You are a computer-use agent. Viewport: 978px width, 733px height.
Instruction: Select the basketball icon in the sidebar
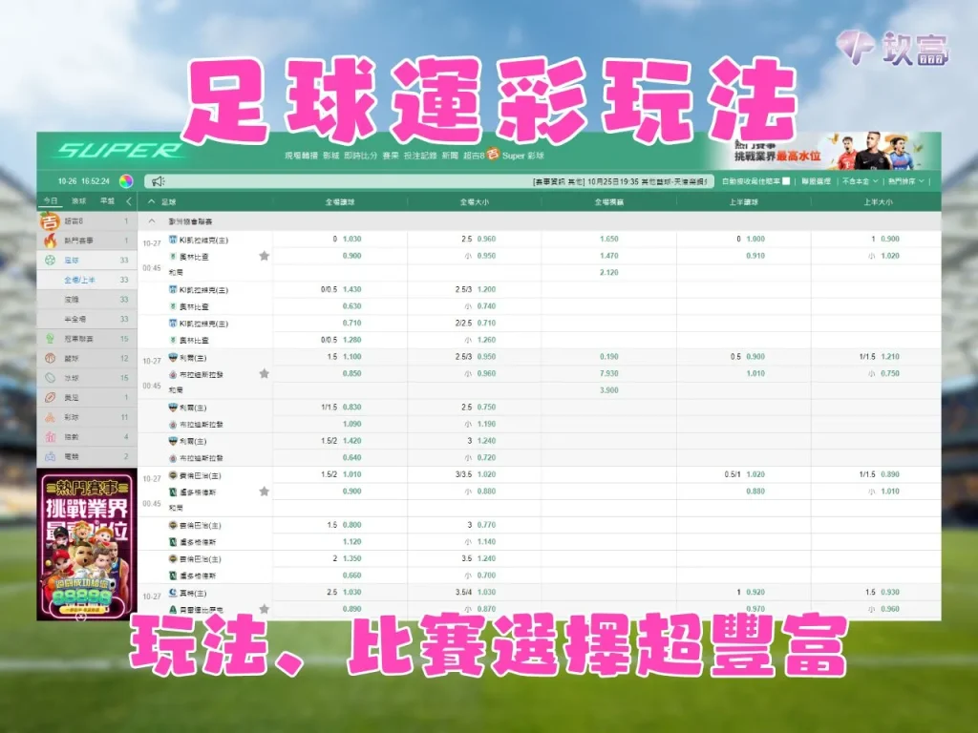click(x=49, y=358)
